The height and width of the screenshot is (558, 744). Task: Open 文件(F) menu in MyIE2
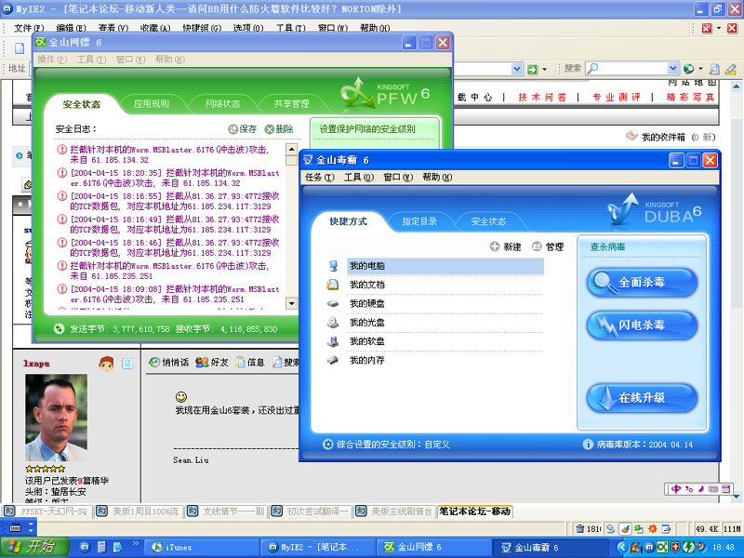[x=29, y=28]
